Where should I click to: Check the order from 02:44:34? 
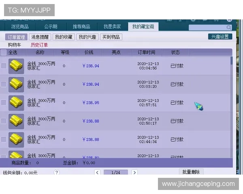click(3, 139)
